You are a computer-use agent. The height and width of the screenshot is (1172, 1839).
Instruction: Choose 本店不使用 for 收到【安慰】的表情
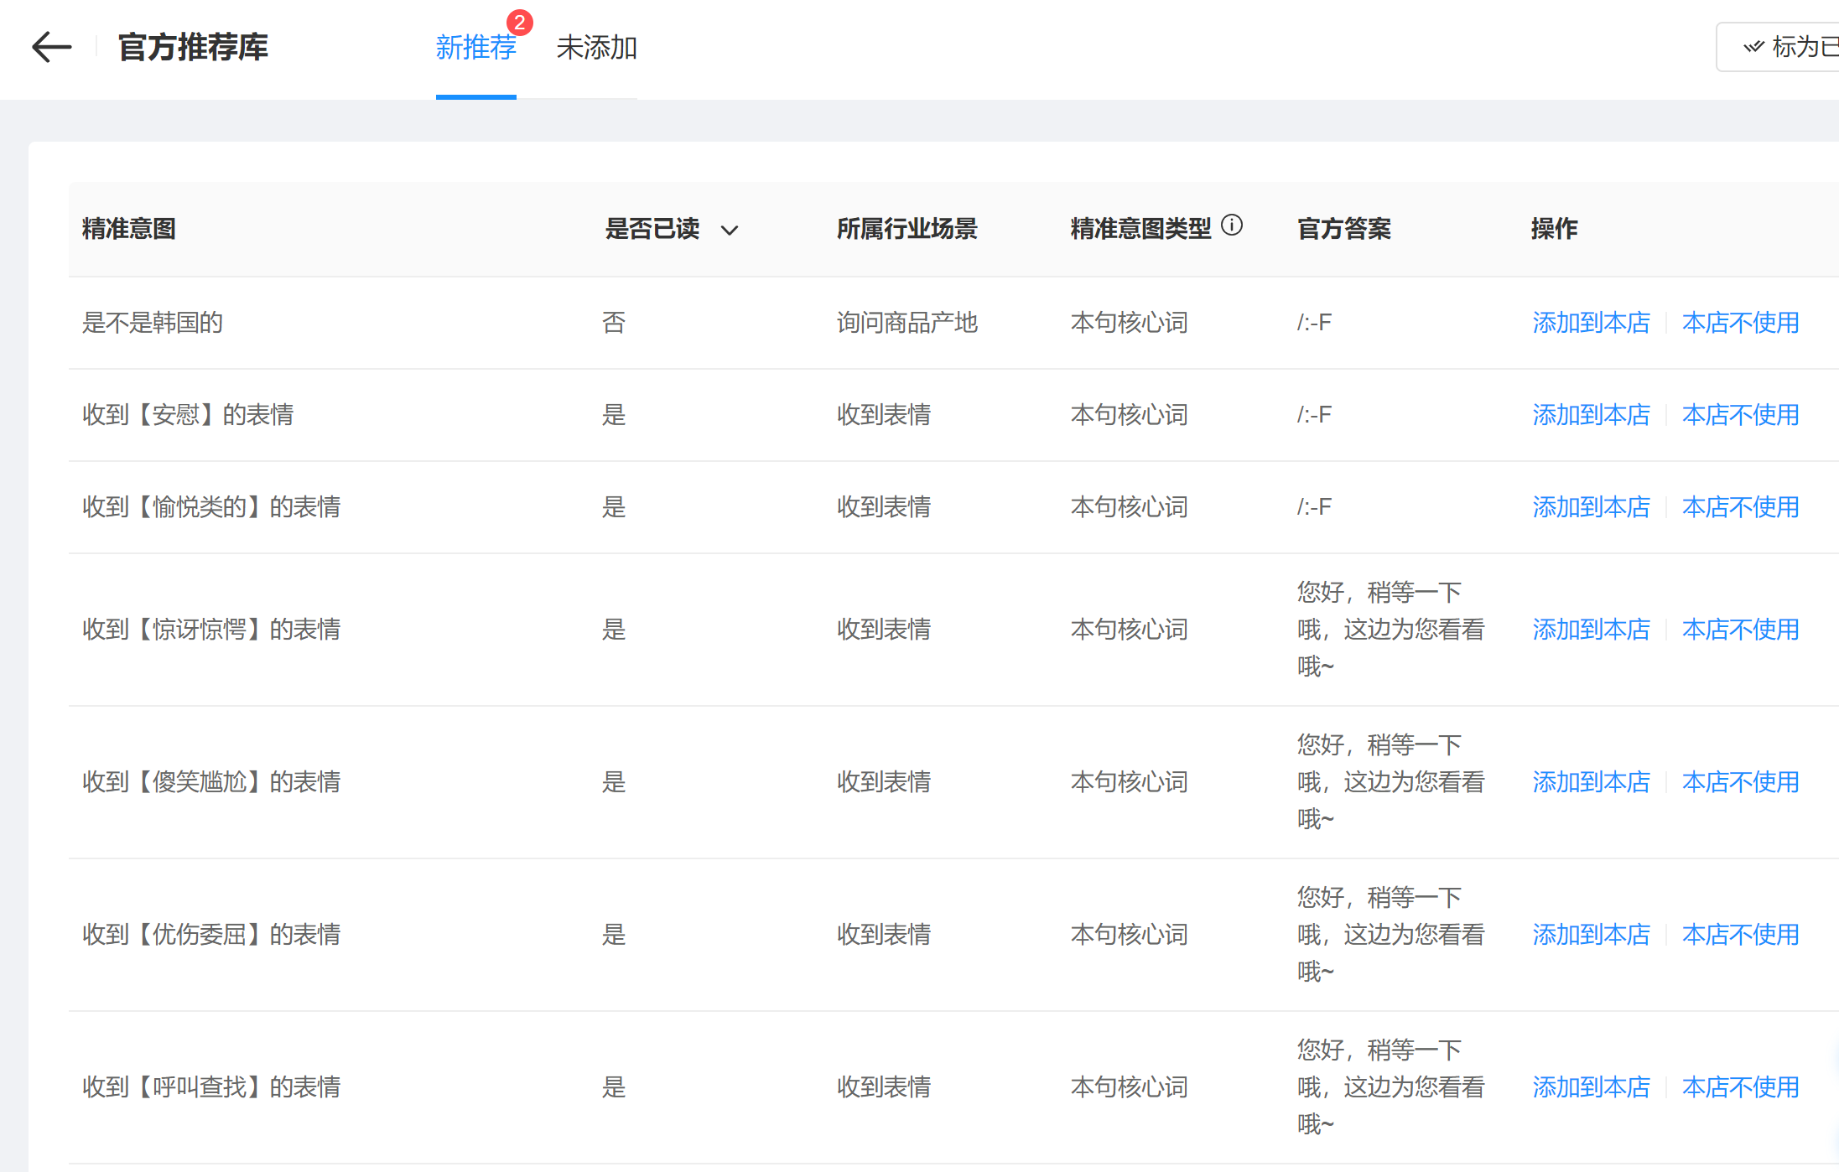[x=1740, y=415]
